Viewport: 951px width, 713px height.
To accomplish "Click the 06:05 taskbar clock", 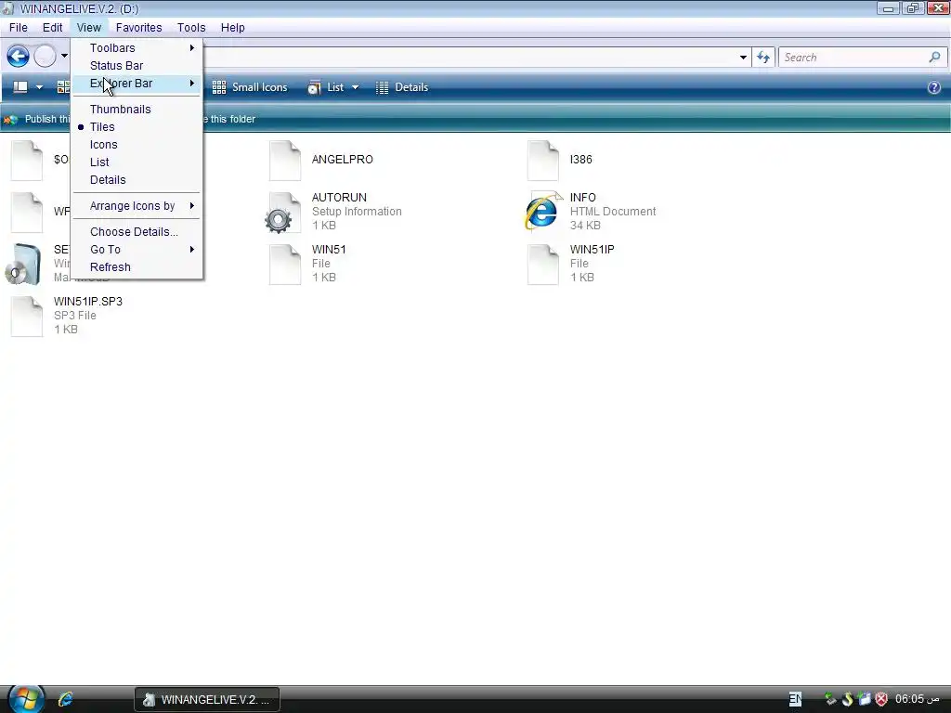I will point(917,699).
